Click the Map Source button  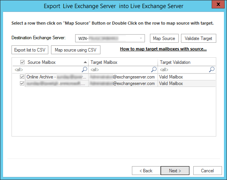(164, 38)
